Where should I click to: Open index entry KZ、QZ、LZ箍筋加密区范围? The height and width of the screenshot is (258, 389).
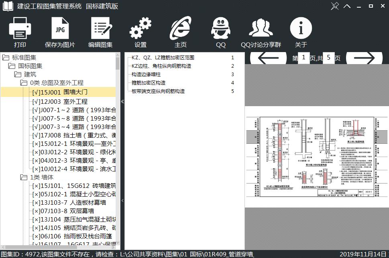[x=163, y=57]
